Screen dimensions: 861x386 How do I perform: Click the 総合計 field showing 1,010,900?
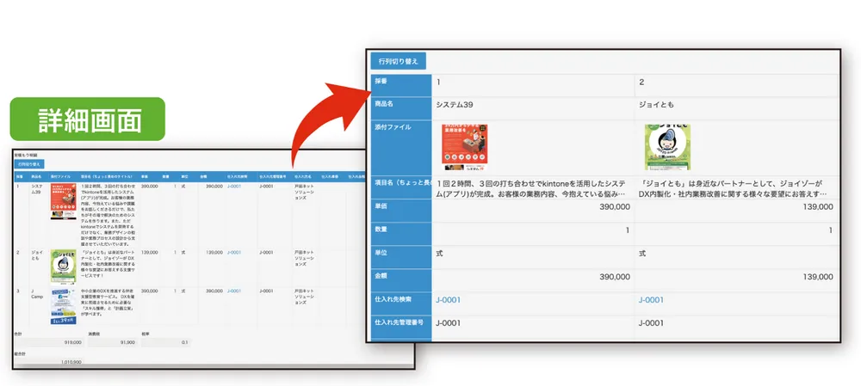(48, 363)
